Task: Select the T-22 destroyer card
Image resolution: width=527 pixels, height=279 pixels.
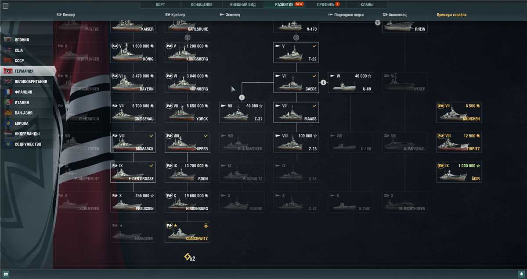Action: (x=296, y=53)
